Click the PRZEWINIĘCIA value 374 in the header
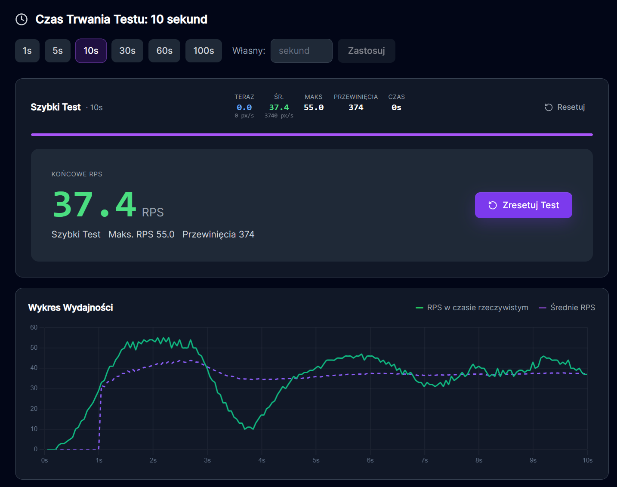 [356, 108]
